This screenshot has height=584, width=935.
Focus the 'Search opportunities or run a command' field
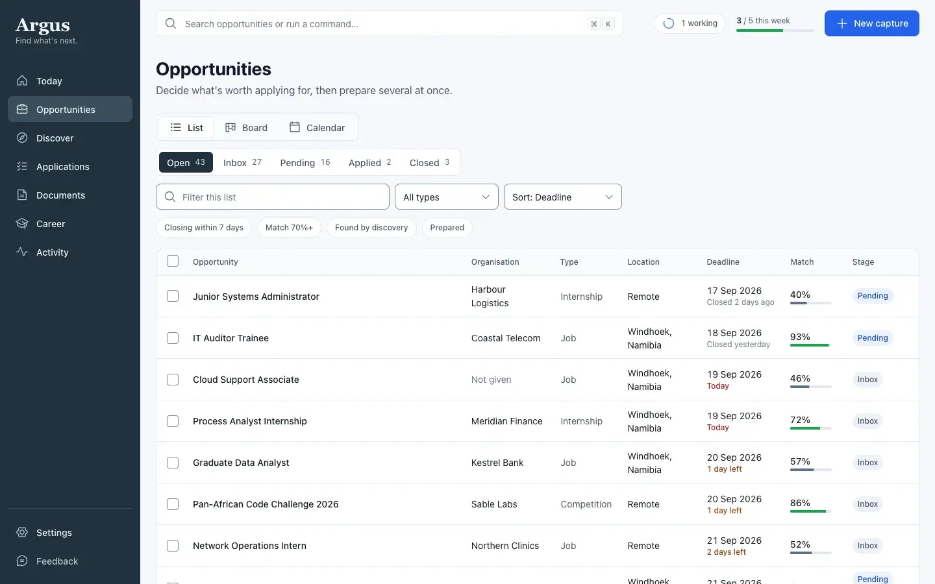point(390,23)
